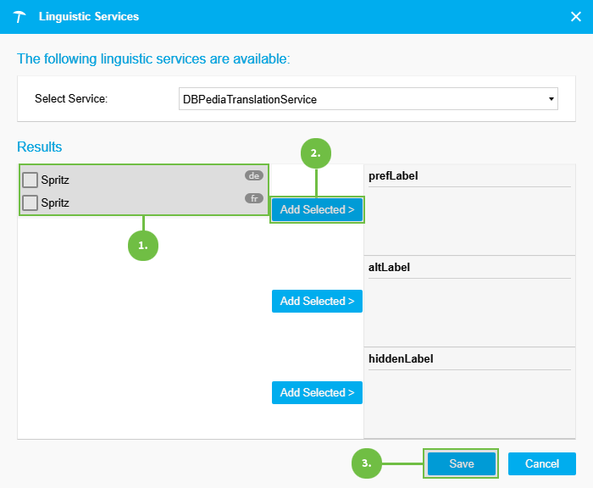Click the green step 3 marker
This screenshot has height=488, width=593.
tap(366, 463)
